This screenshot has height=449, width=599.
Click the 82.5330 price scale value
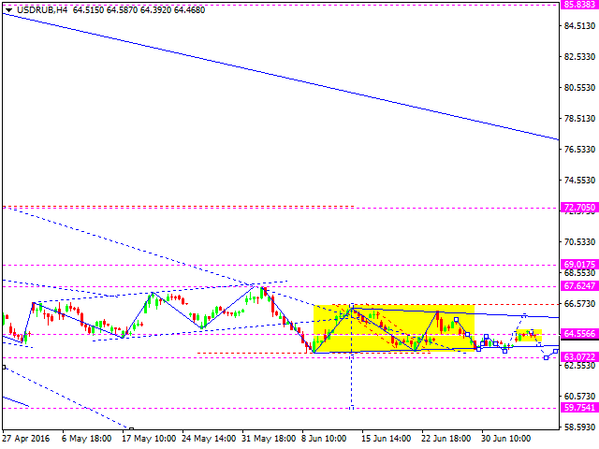pyautogui.click(x=580, y=57)
